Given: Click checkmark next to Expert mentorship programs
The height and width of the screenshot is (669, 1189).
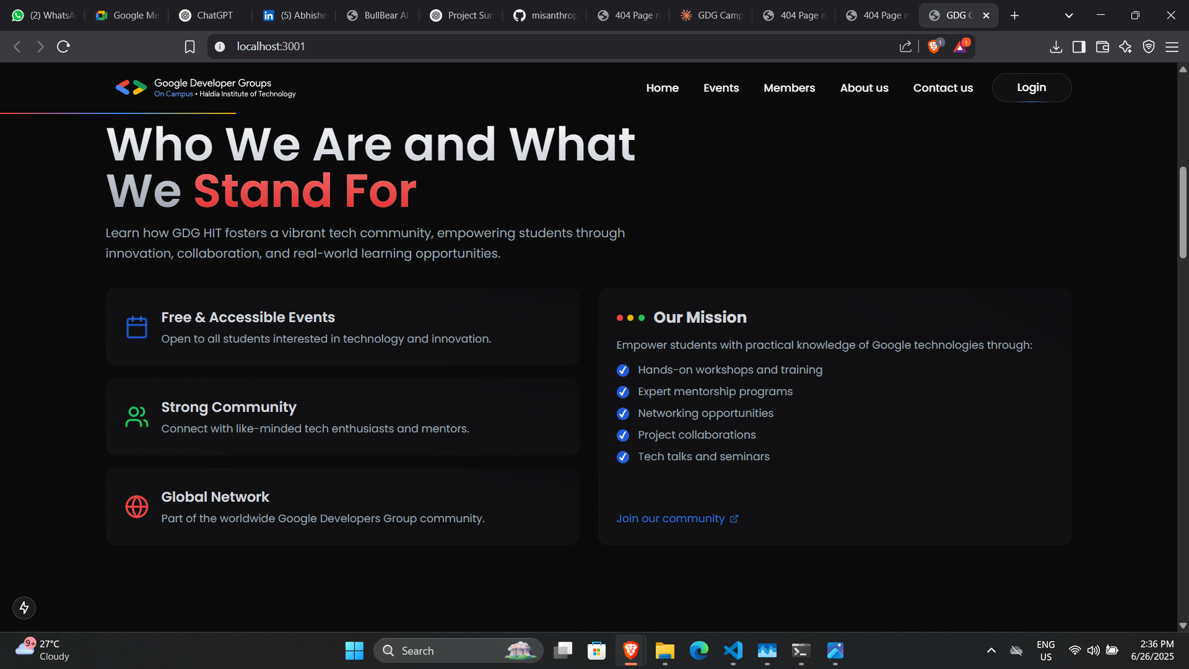Looking at the screenshot, I should (623, 392).
